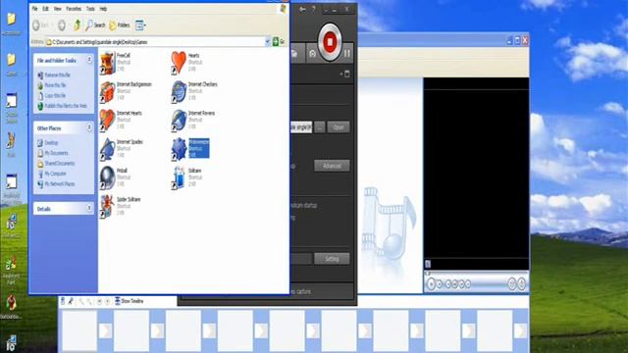The height and width of the screenshot is (353, 628).
Task: Open the Views dropdown in Explorer toolbar
Action: [139, 25]
